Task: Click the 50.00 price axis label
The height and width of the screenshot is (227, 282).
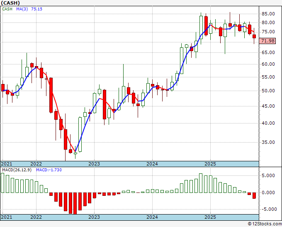Action: coord(268,91)
